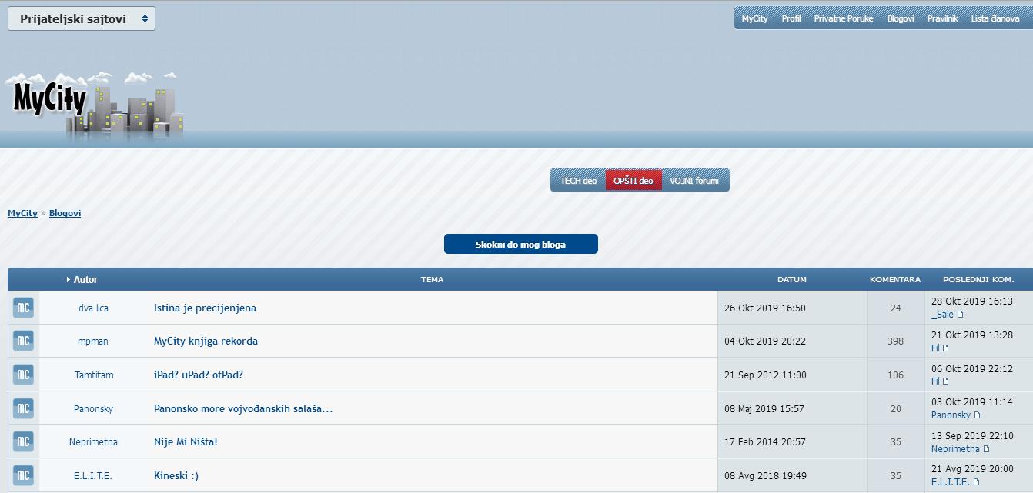Open blog topic MyCity knjiga rekorda
Screen dimensions: 1033x493
pos(206,341)
